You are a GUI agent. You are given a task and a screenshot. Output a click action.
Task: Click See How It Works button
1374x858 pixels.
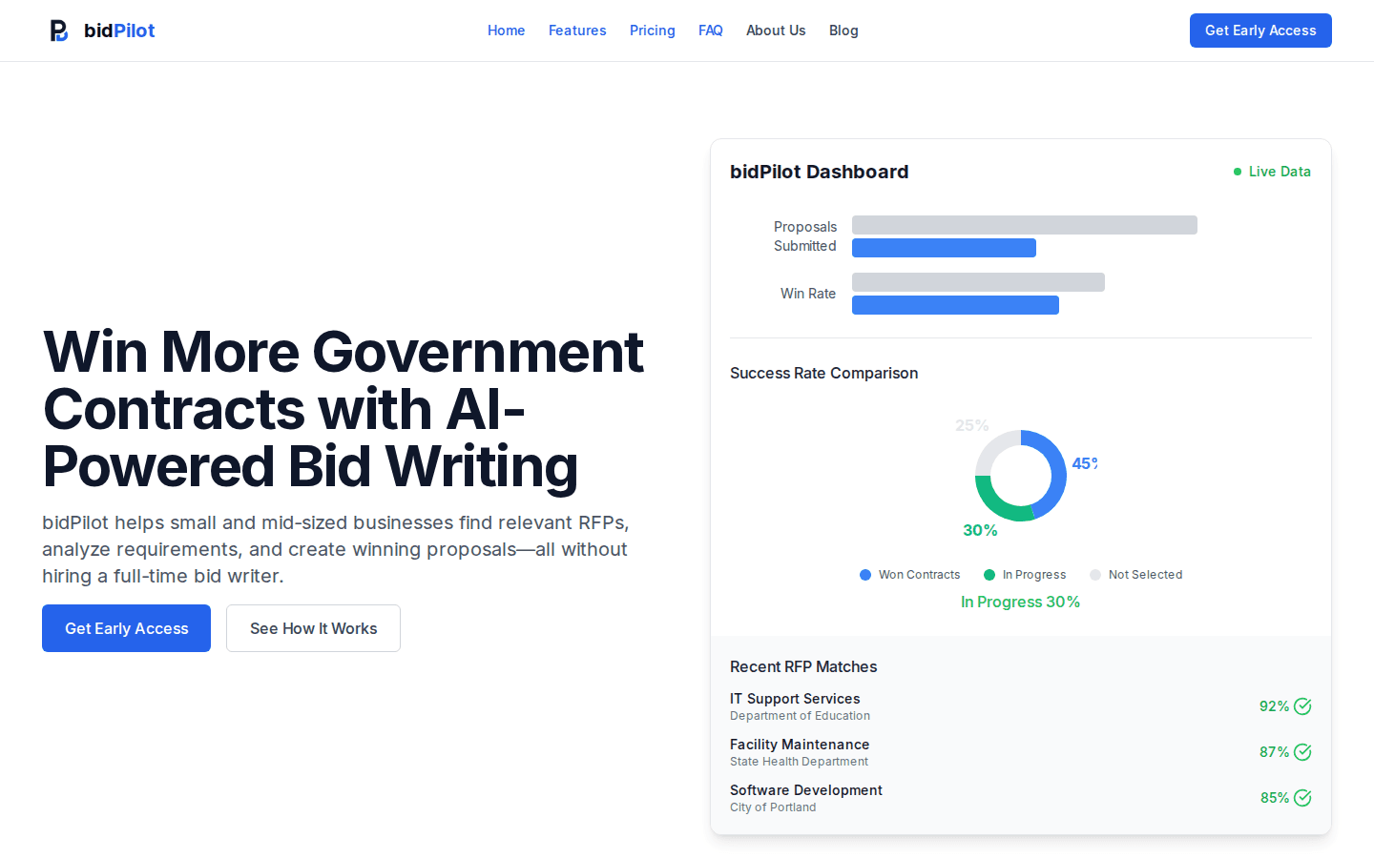[313, 628]
